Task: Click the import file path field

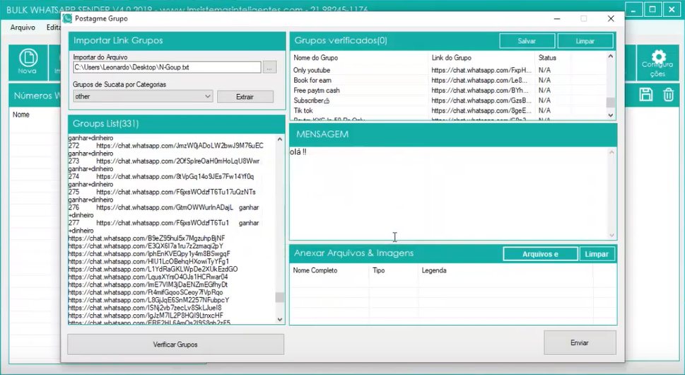Action: point(167,67)
